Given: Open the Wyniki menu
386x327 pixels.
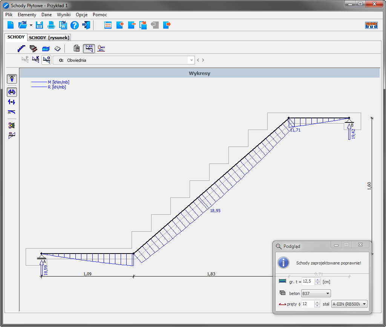Looking at the screenshot, I should coord(64,15).
